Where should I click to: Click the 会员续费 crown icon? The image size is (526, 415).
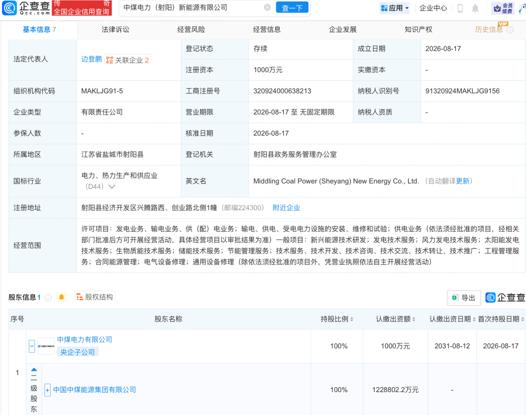(503, 8)
